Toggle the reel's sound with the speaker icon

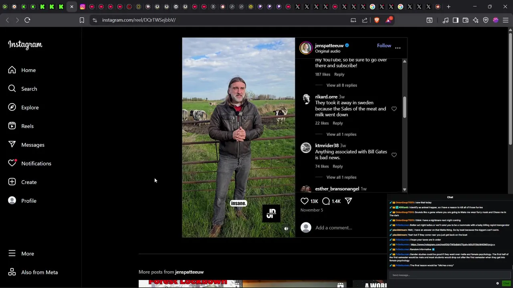click(286, 229)
